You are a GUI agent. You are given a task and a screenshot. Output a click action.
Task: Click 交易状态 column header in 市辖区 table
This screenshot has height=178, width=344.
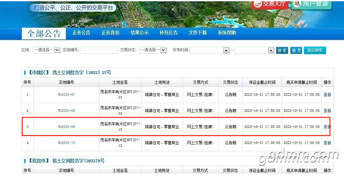pos(230,82)
